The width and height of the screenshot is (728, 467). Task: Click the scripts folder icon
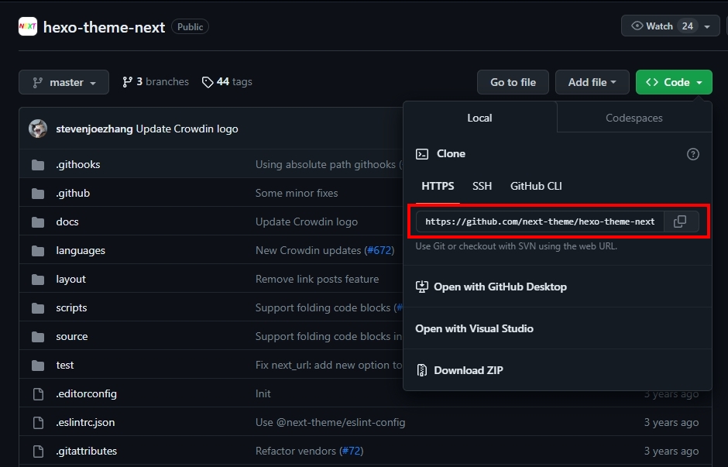pyautogui.click(x=38, y=308)
